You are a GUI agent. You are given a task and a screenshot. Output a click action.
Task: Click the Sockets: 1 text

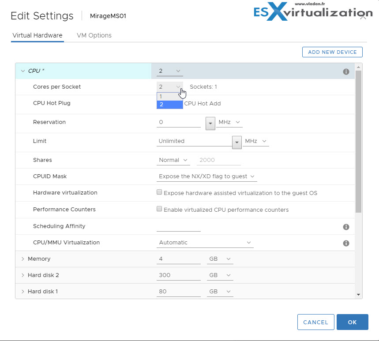203,87
